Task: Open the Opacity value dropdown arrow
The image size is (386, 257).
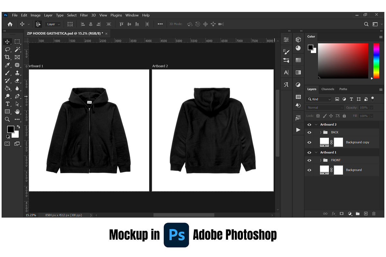Action: tap(372, 108)
